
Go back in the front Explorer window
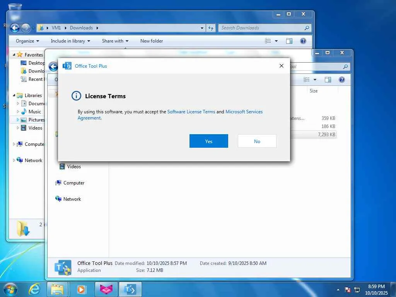point(53,67)
